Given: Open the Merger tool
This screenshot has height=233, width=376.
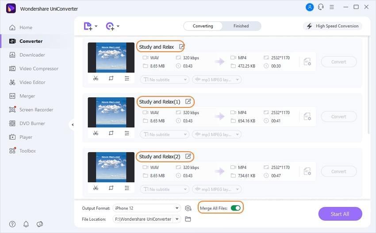Looking at the screenshot, I should coord(22,96).
